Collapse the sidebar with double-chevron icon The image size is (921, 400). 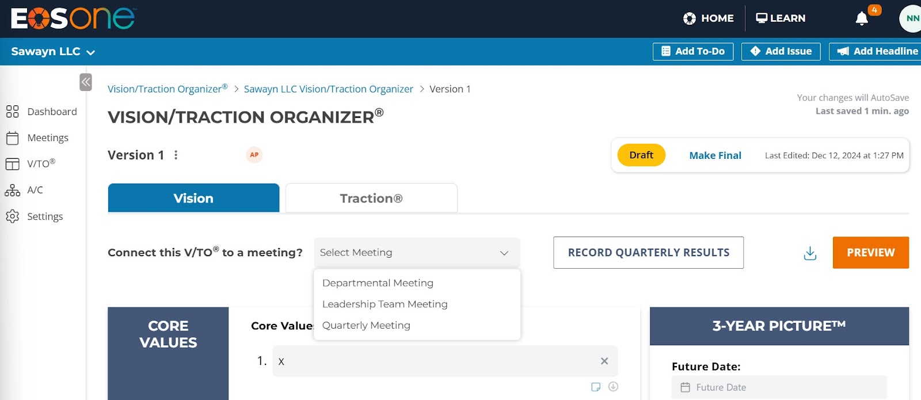86,82
